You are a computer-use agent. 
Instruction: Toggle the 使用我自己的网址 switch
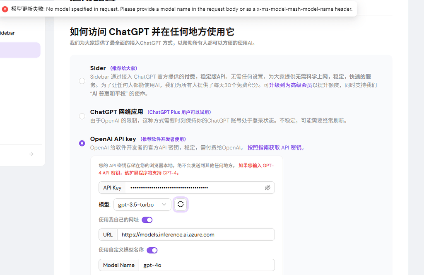[147, 220]
